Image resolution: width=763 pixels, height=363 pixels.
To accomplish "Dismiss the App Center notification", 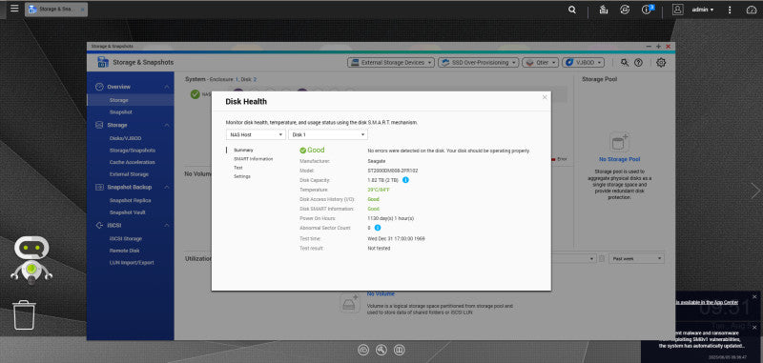I will coord(754,297).
